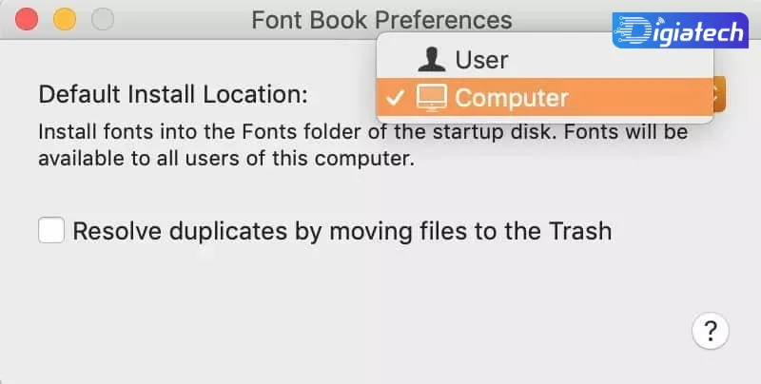Image resolution: width=761 pixels, height=384 pixels.
Task: Choose User as install location
Action: (544, 60)
